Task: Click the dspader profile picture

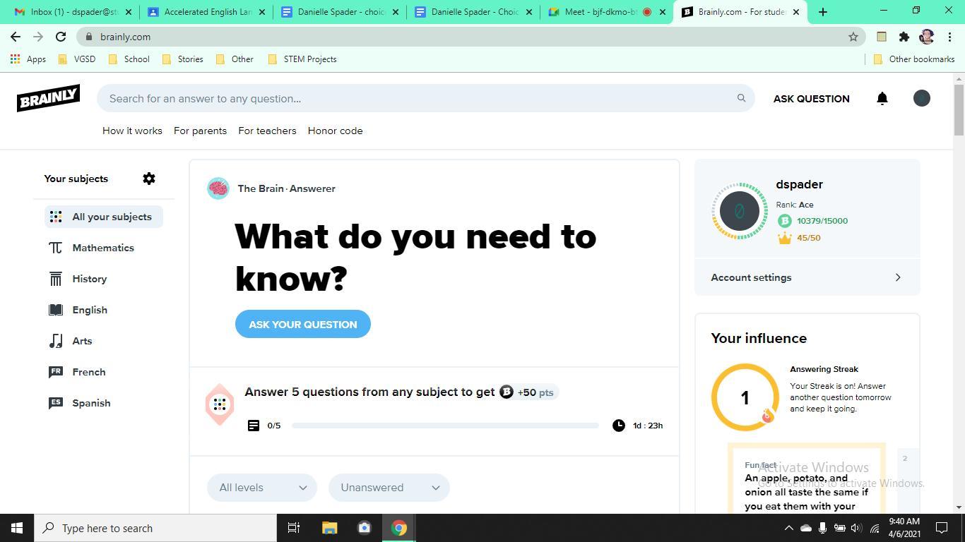Action: 740,211
